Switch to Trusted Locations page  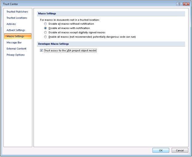click(17, 18)
